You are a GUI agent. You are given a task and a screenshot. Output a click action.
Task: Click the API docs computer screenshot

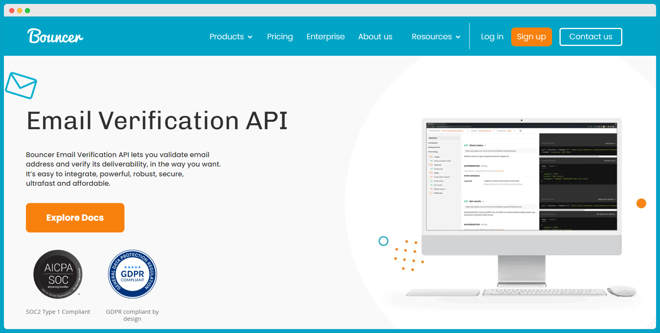coord(522,176)
